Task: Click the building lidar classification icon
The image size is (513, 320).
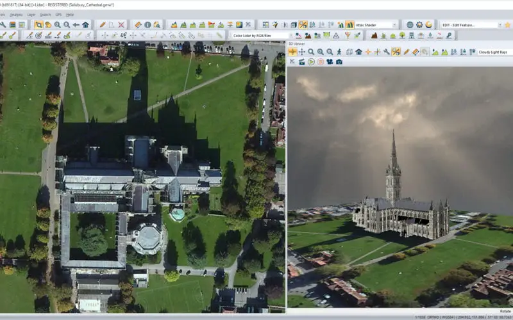Action: pos(412,35)
